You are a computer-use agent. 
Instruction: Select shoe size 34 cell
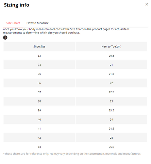[x=39, y=65]
